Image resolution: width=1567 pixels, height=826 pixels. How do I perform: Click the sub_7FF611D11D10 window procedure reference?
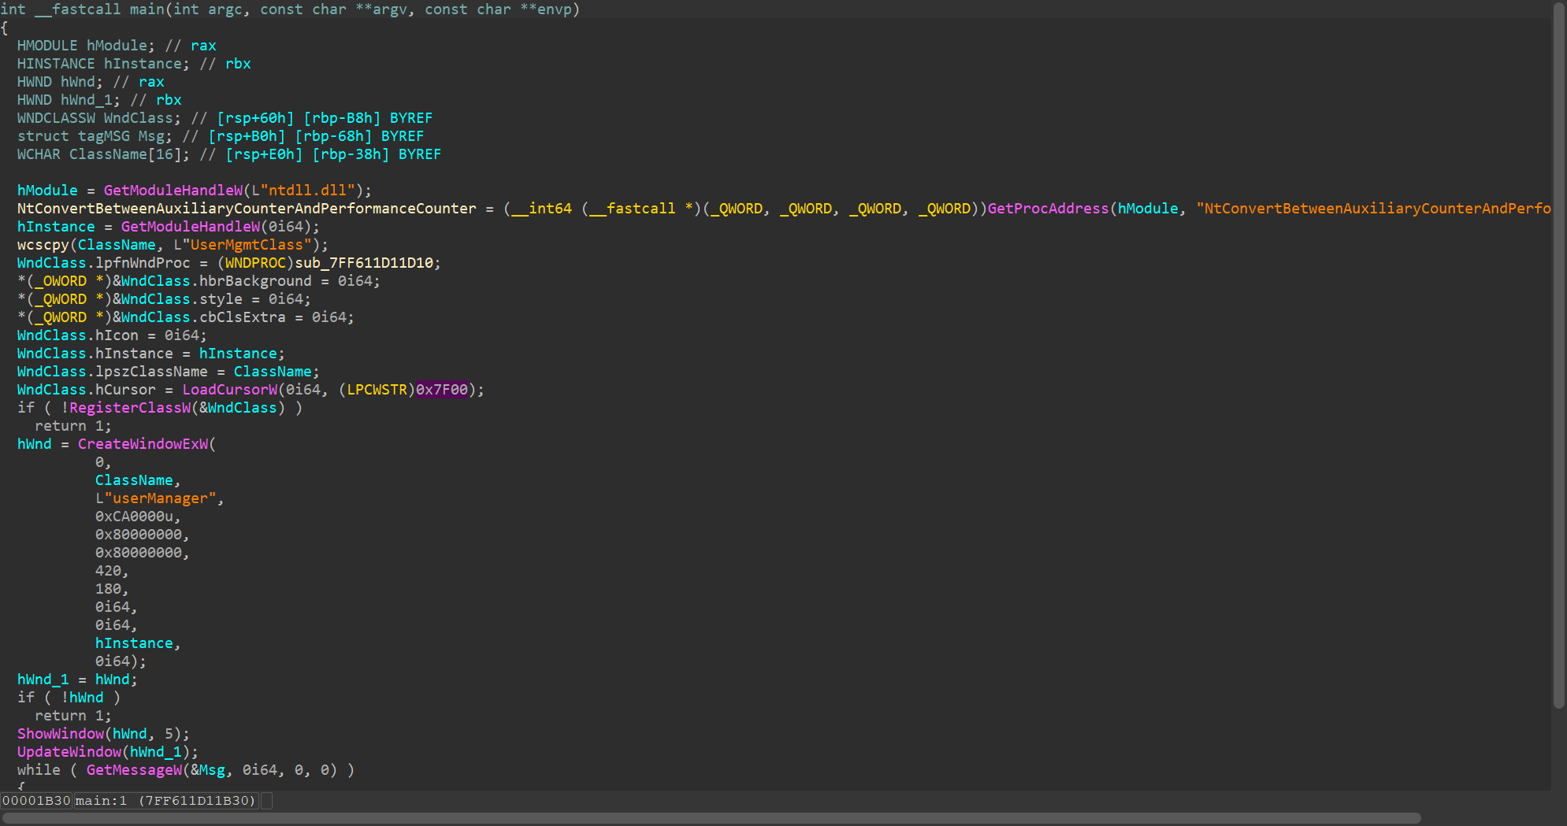pos(367,263)
